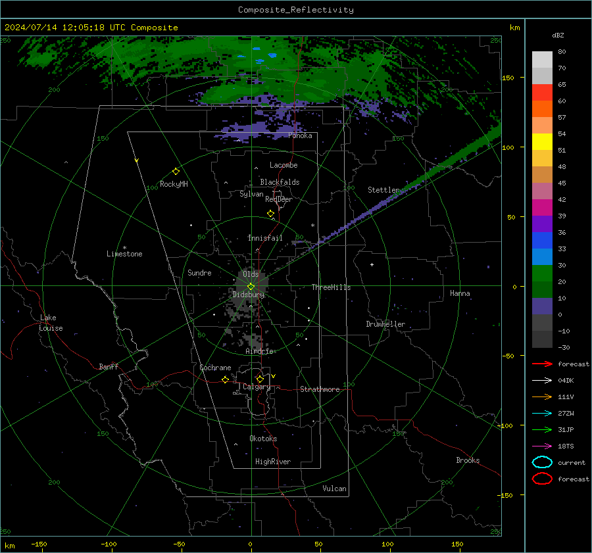Click the Airdrie city label
The width and height of the screenshot is (592, 553).
(x=259, y=351)
